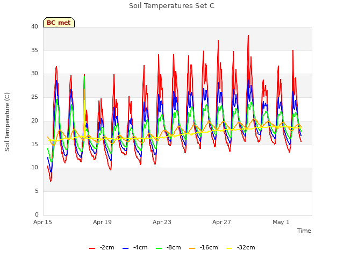Image resolution: width=344 pixels, height=258 pixels.
Task: Click the lowest red trough near 7 degrees
Action: 51,181
